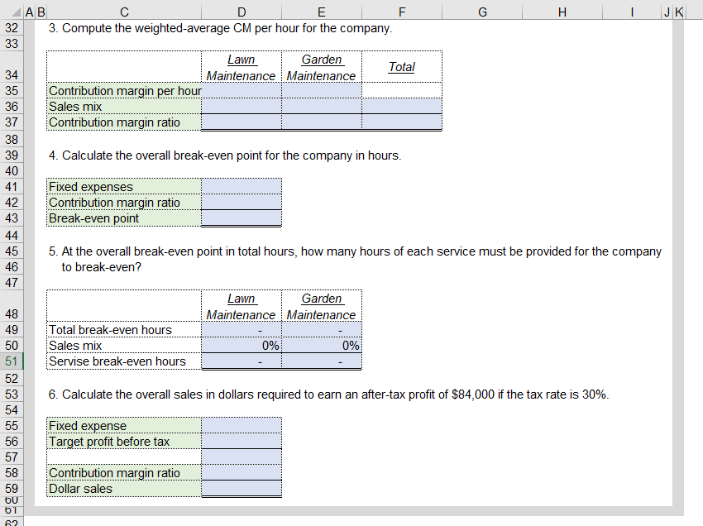The height and width of the screenshot is (526, 703).
Task: Click Target profit before tax input cell
Action: [x=242, y=442]
